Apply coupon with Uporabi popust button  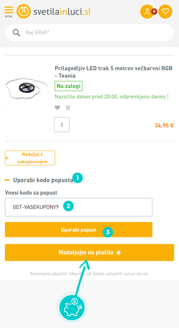[x=79, y=230]
